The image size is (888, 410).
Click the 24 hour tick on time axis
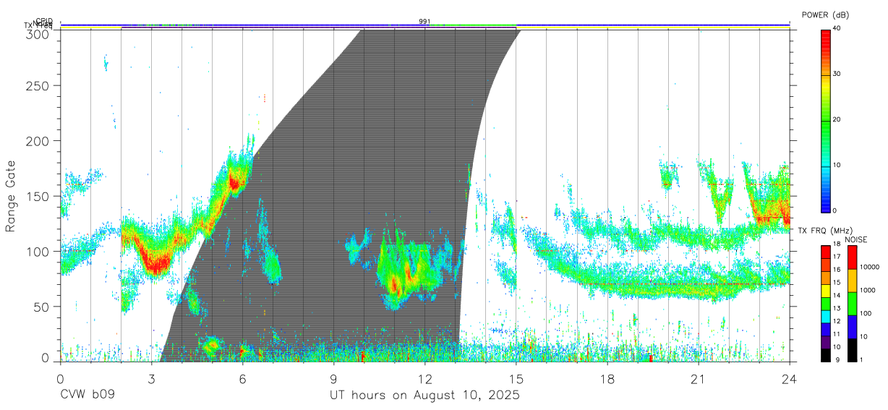coord(789,380)
